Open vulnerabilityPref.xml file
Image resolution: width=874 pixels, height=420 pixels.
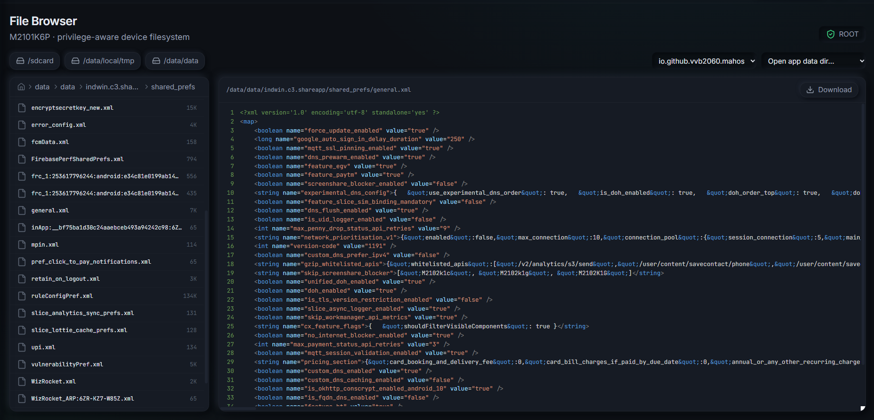click(108, 364)
